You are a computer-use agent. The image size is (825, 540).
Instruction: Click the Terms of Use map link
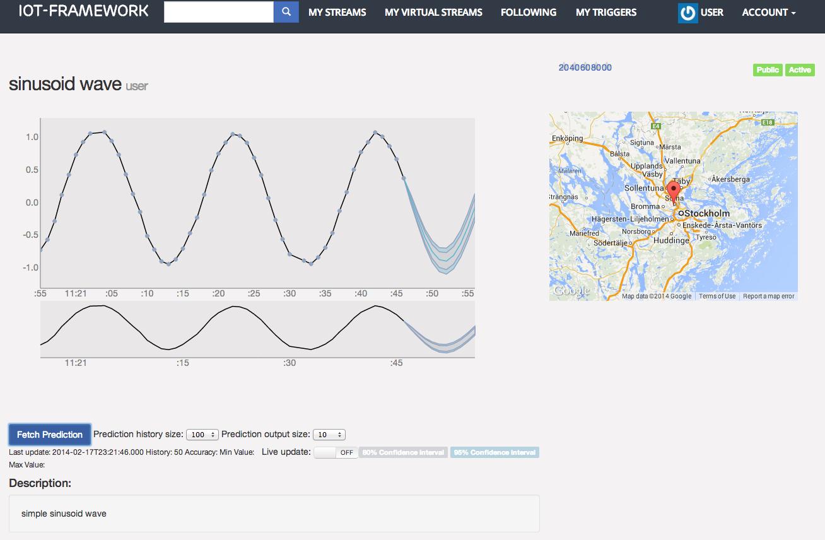pos(717,296)
